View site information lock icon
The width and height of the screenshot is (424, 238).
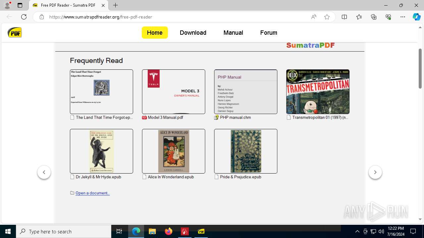click(42, 17)
